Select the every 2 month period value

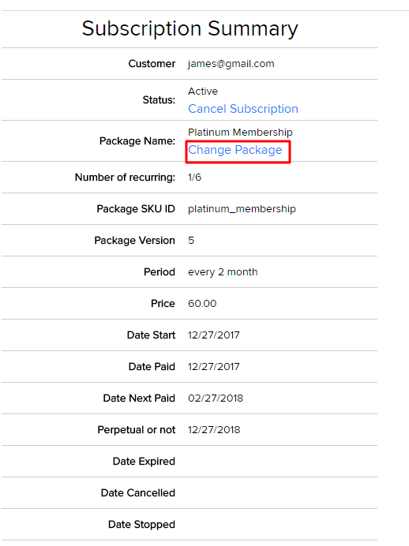pos(223,272)
